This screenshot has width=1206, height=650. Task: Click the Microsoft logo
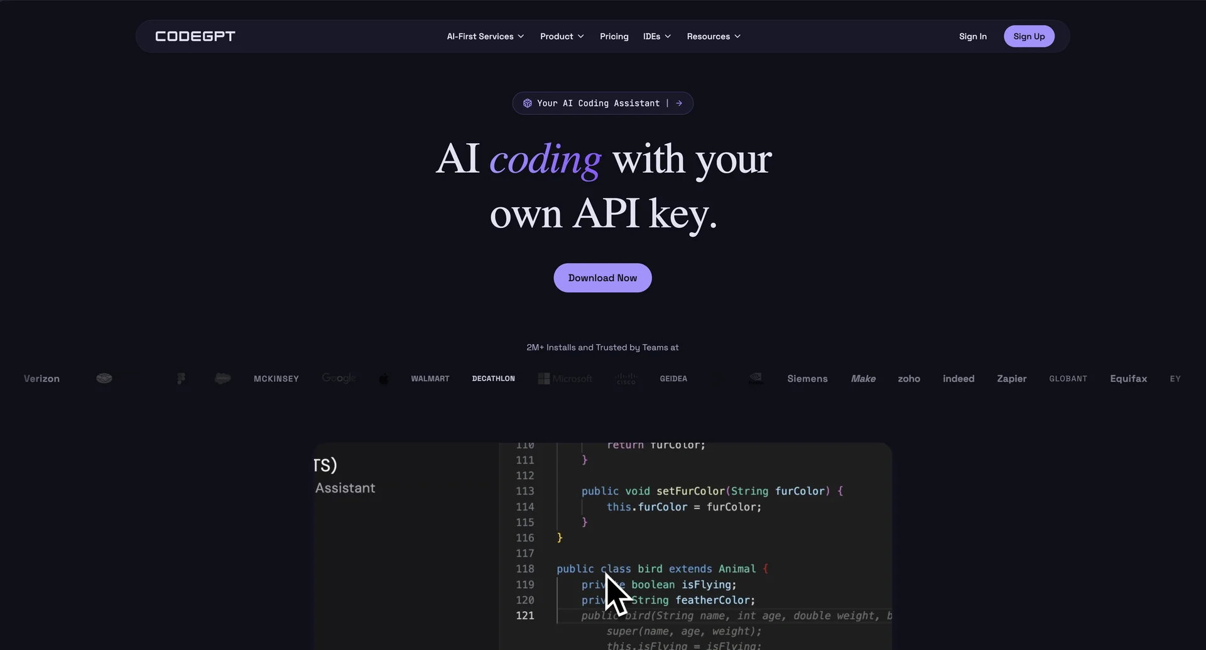565,379
